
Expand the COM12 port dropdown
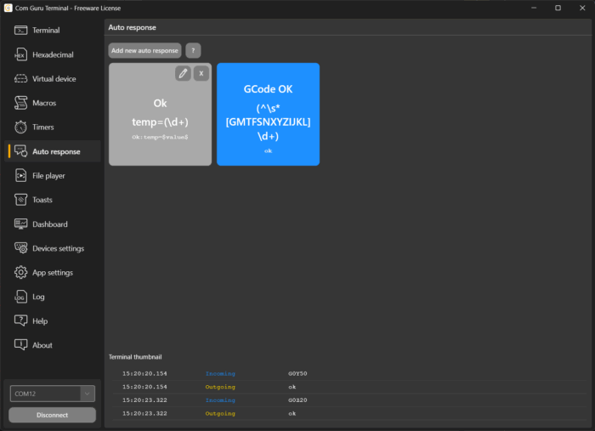pyautogui.click(x=87, y=394)
